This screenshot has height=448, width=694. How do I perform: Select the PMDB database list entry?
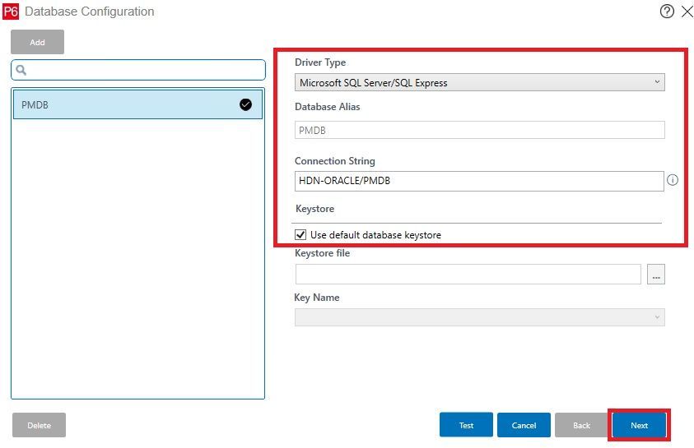coord(137,104)
